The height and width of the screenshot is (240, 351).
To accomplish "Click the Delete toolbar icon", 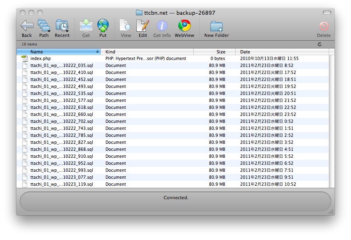I will 323,26.
